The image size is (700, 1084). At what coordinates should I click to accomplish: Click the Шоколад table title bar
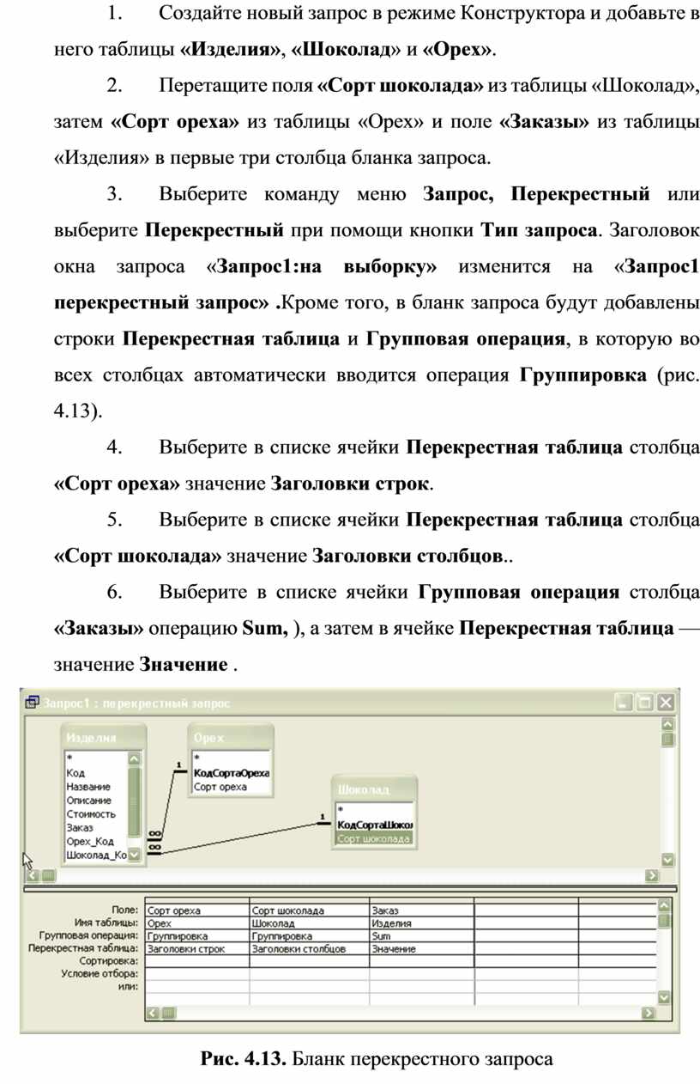pyautogui.click(x=375, y=789)
